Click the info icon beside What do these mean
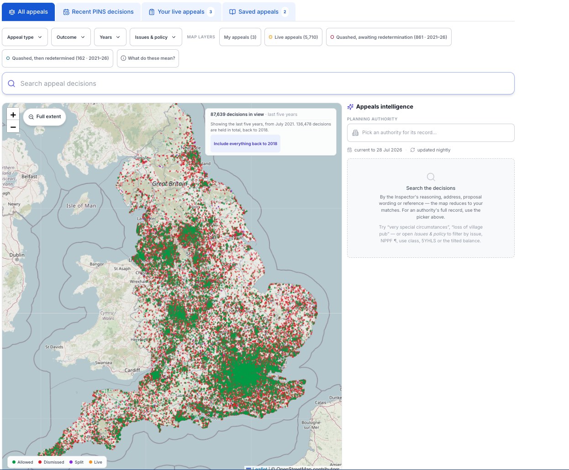Viewport: 569px width, 470px height. point(123,58)
